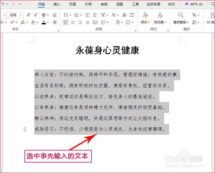215x173 pixels.
Task: Click the Increase Font Size icon
Action: (x=28, y=15)
